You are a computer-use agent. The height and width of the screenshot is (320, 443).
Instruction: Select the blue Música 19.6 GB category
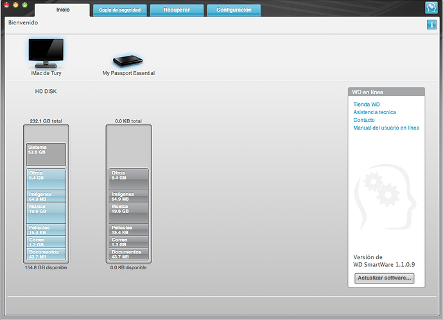(46, 213)
